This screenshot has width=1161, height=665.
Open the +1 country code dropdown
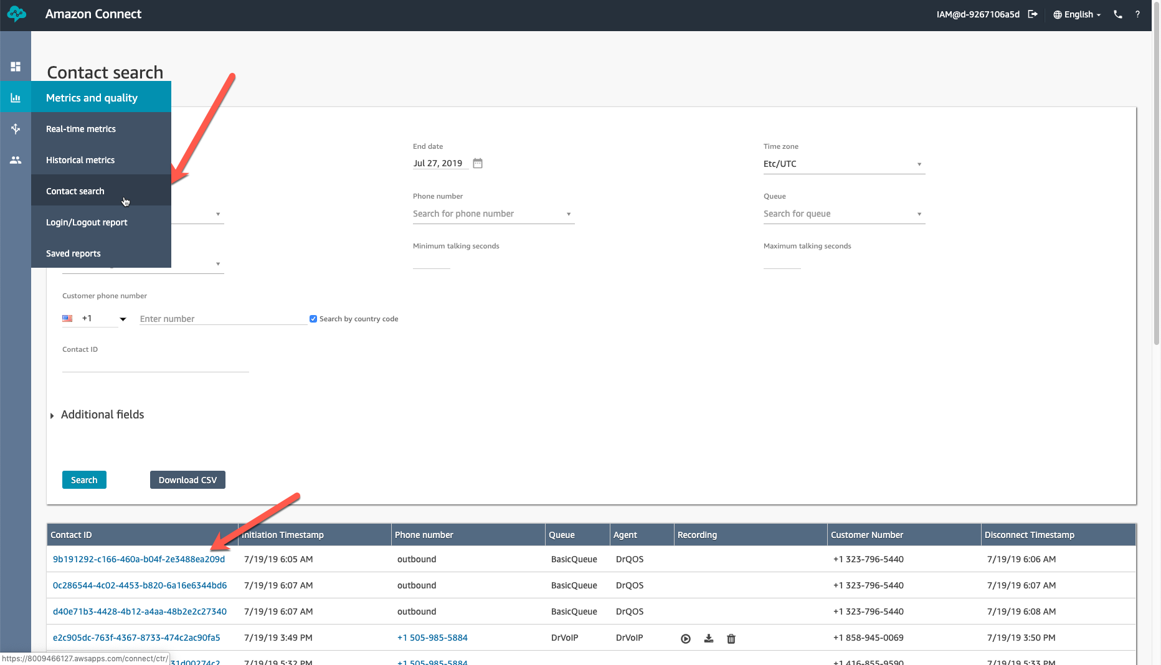pos(95,319)
